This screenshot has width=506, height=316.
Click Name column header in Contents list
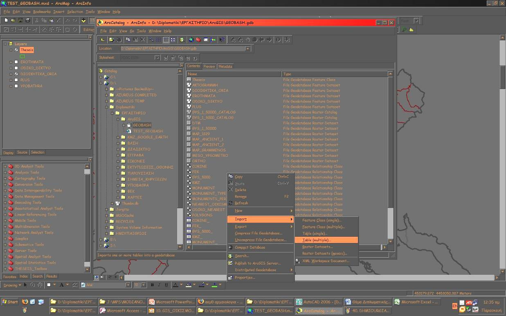(234, 74)
